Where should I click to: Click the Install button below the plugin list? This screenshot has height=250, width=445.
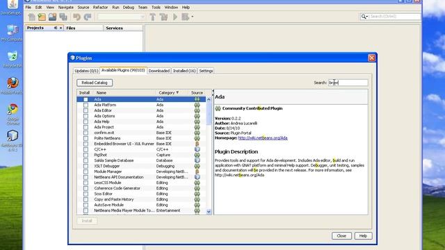87,221
